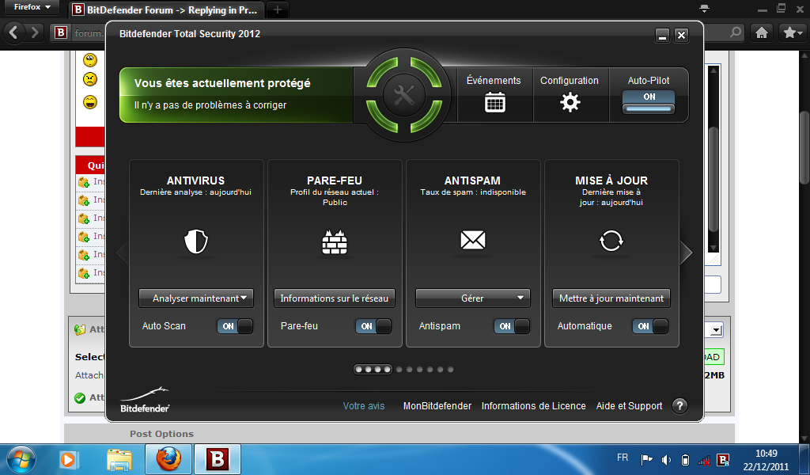Click the Configuration section label
This screenshot has height=475, width=810.
[570, 81]
